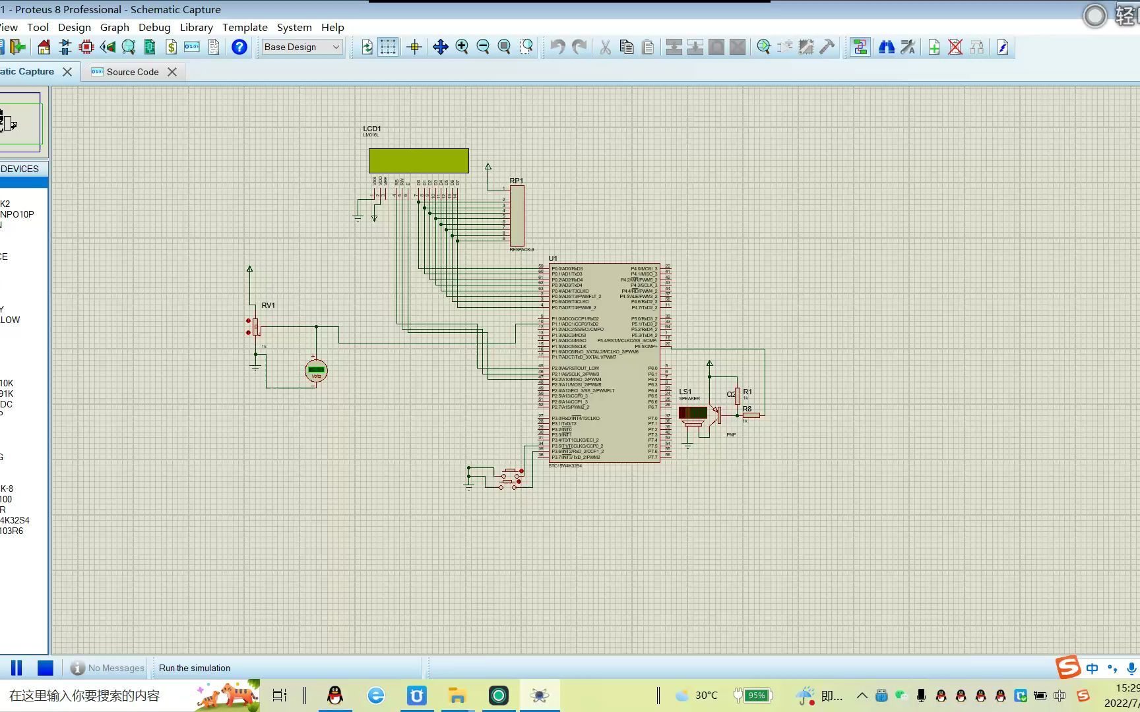This screenshot has width=1140, height=712.
Task: Click the binoculars Search and Tag icon
Action: pos(886,47)
